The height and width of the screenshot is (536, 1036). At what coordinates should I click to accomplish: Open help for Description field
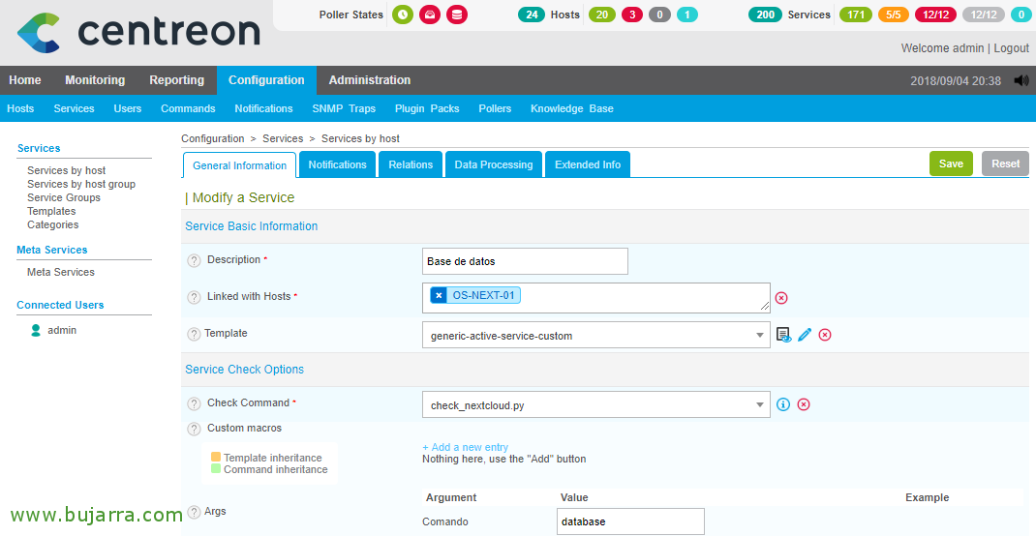click(194, 260)
